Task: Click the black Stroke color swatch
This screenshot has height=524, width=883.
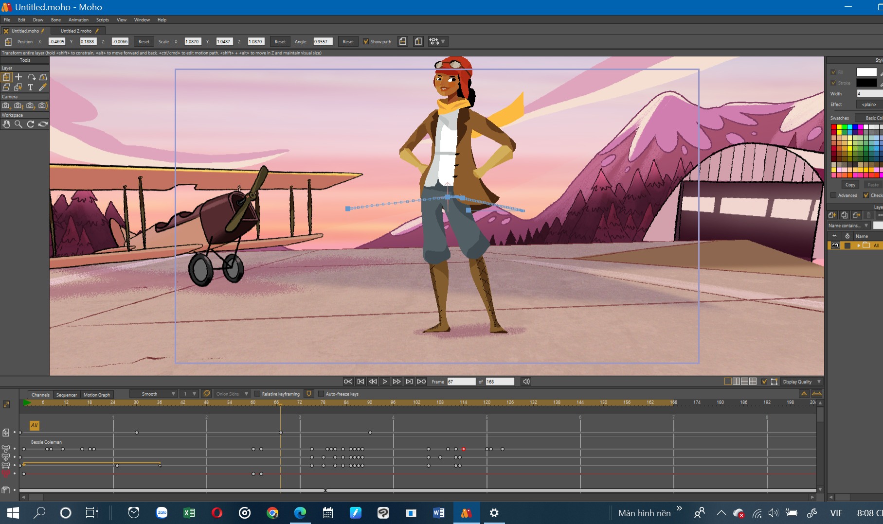Action: pyautogui.click(x=866, y=83)
